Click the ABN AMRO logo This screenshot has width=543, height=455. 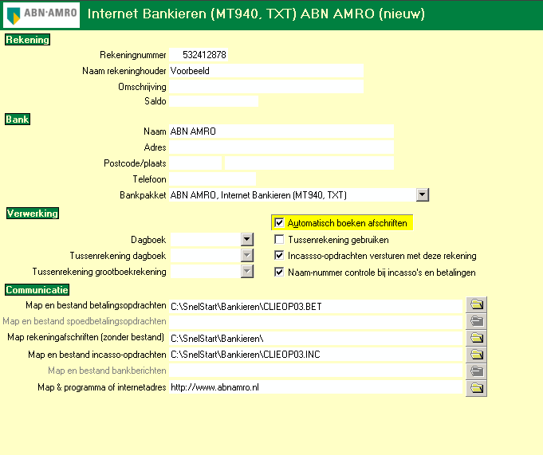point(41,14)
